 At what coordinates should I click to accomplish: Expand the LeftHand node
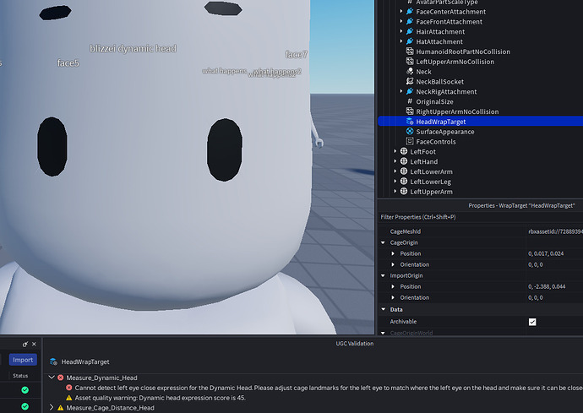tap(395, 161)
